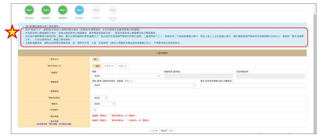
Task: Click the 儲存並下一步 save and next button
Action: pos(167,131)
